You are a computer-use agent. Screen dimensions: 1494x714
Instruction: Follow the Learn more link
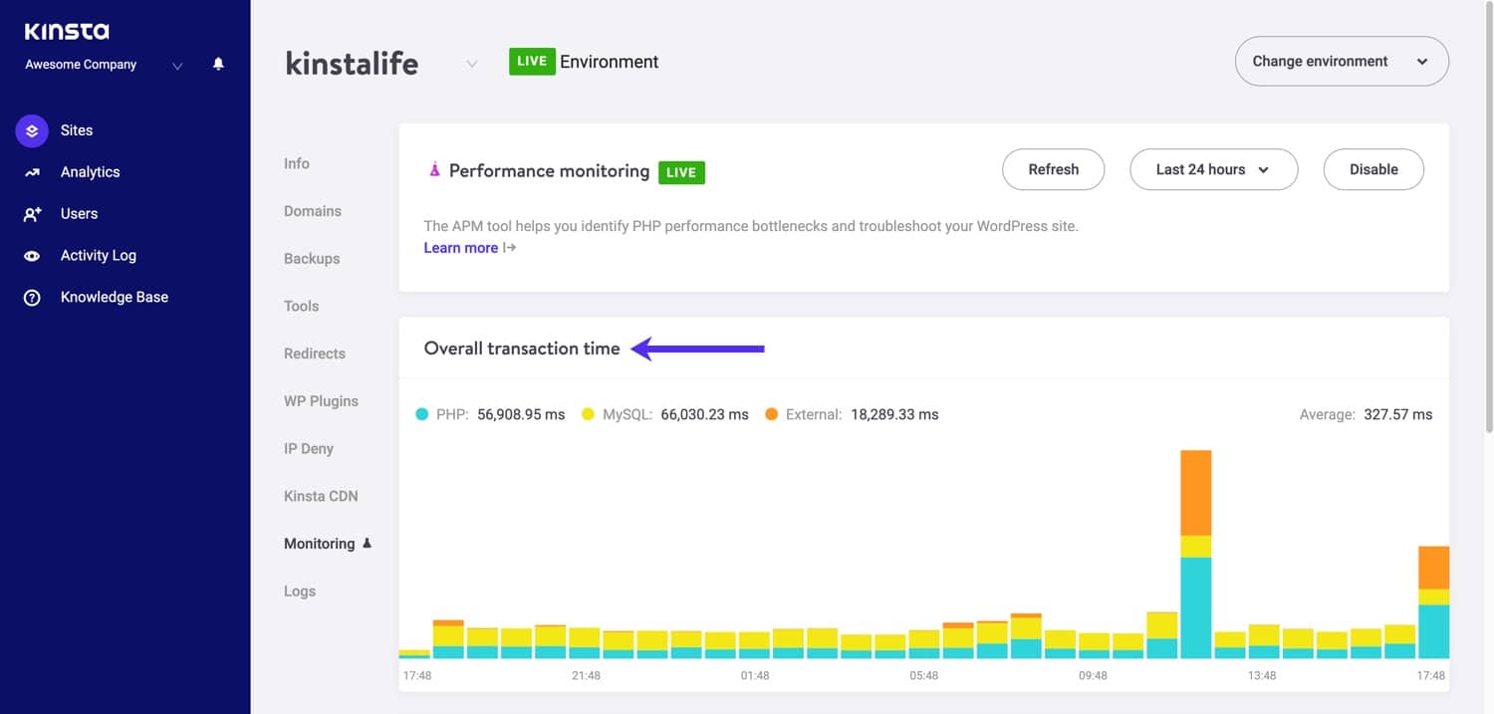(460, 248)
